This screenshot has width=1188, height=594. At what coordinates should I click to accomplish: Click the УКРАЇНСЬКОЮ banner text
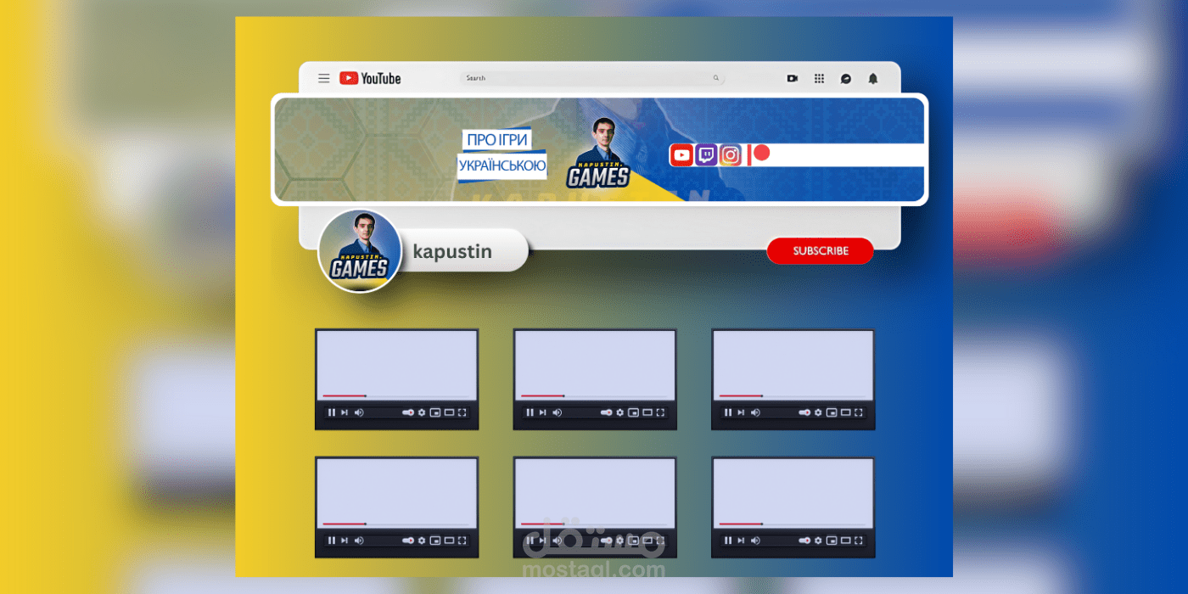[502, 166]
